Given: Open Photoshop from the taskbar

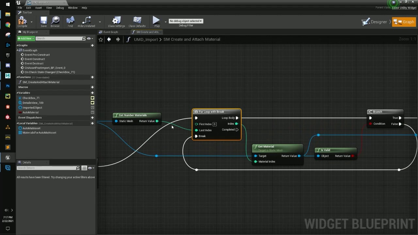Looking at the screenshot, I should tap(8, 86).
